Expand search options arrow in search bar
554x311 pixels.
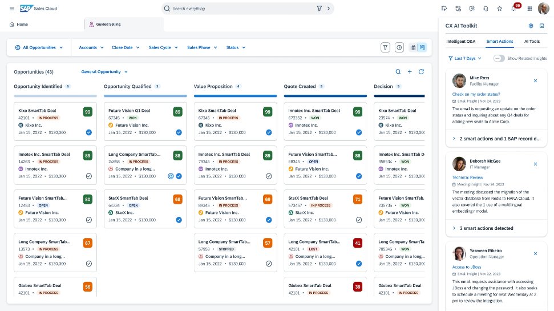[x=329, y=9]
